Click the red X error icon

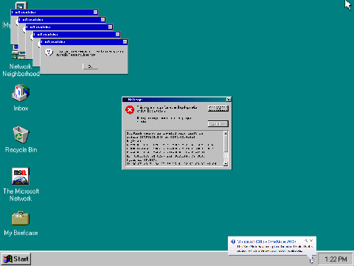tap(130, 109)
